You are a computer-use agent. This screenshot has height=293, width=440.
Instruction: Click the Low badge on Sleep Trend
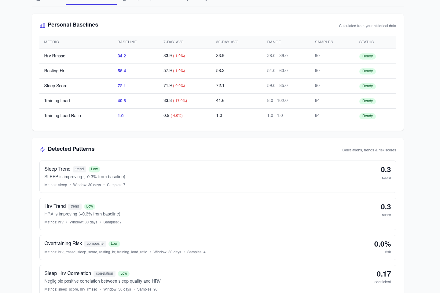click(94, 169)
